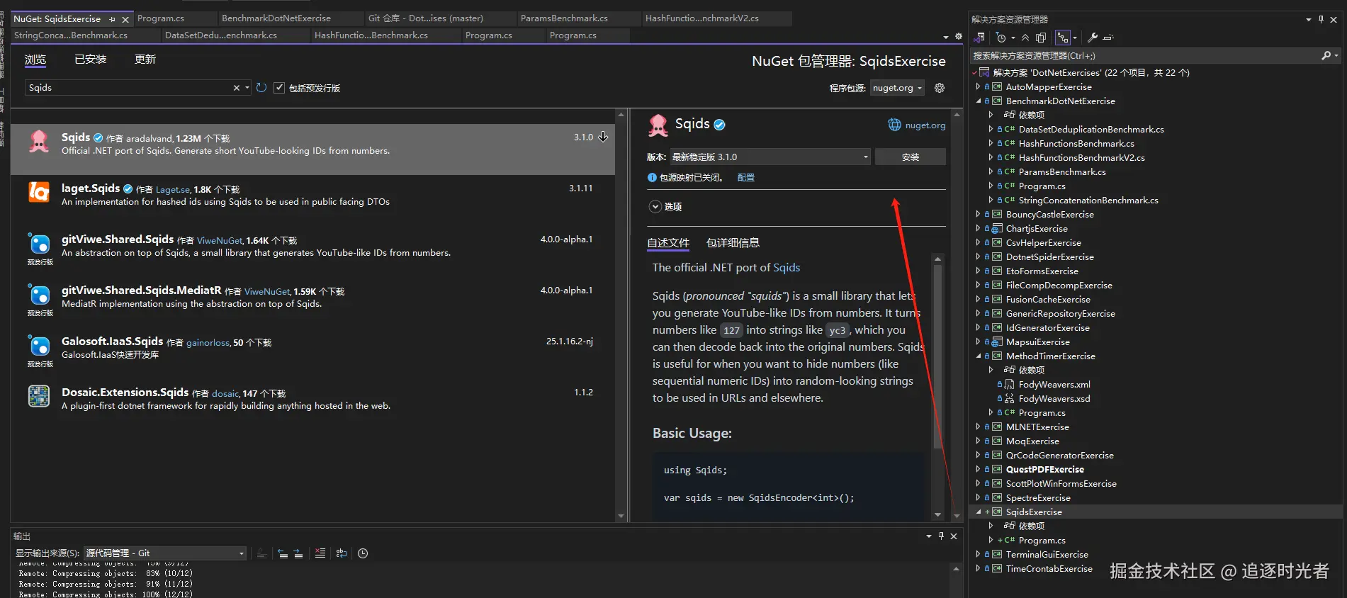Clear the Sqids search text with X
The image size is (1347, 598).
(237, 88)
